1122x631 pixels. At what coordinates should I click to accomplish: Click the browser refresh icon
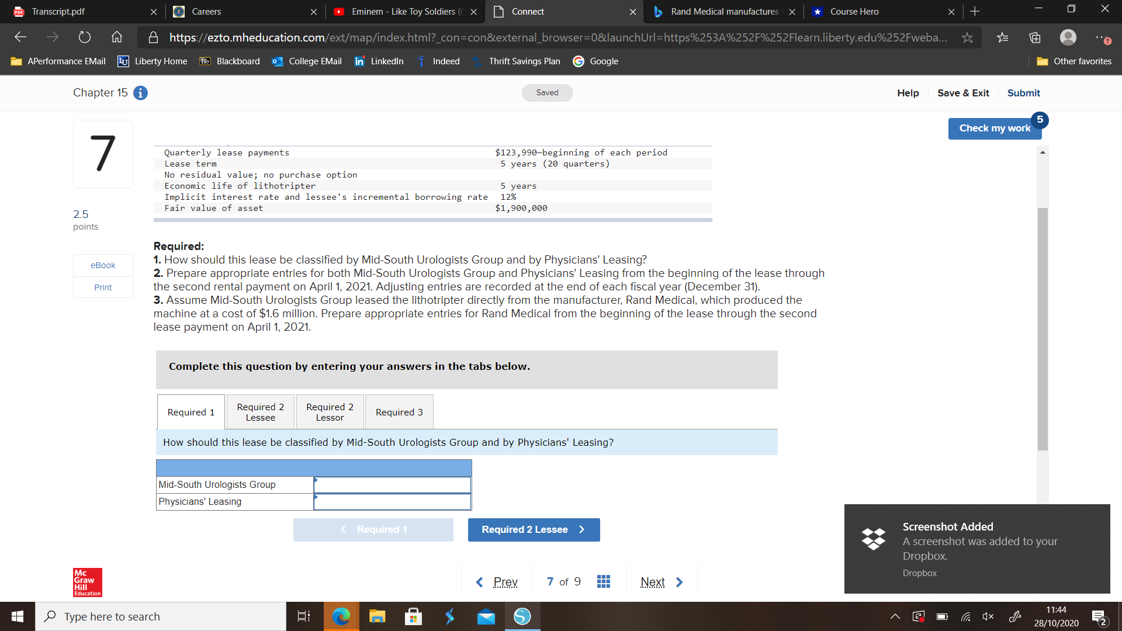tap(85, 37)
